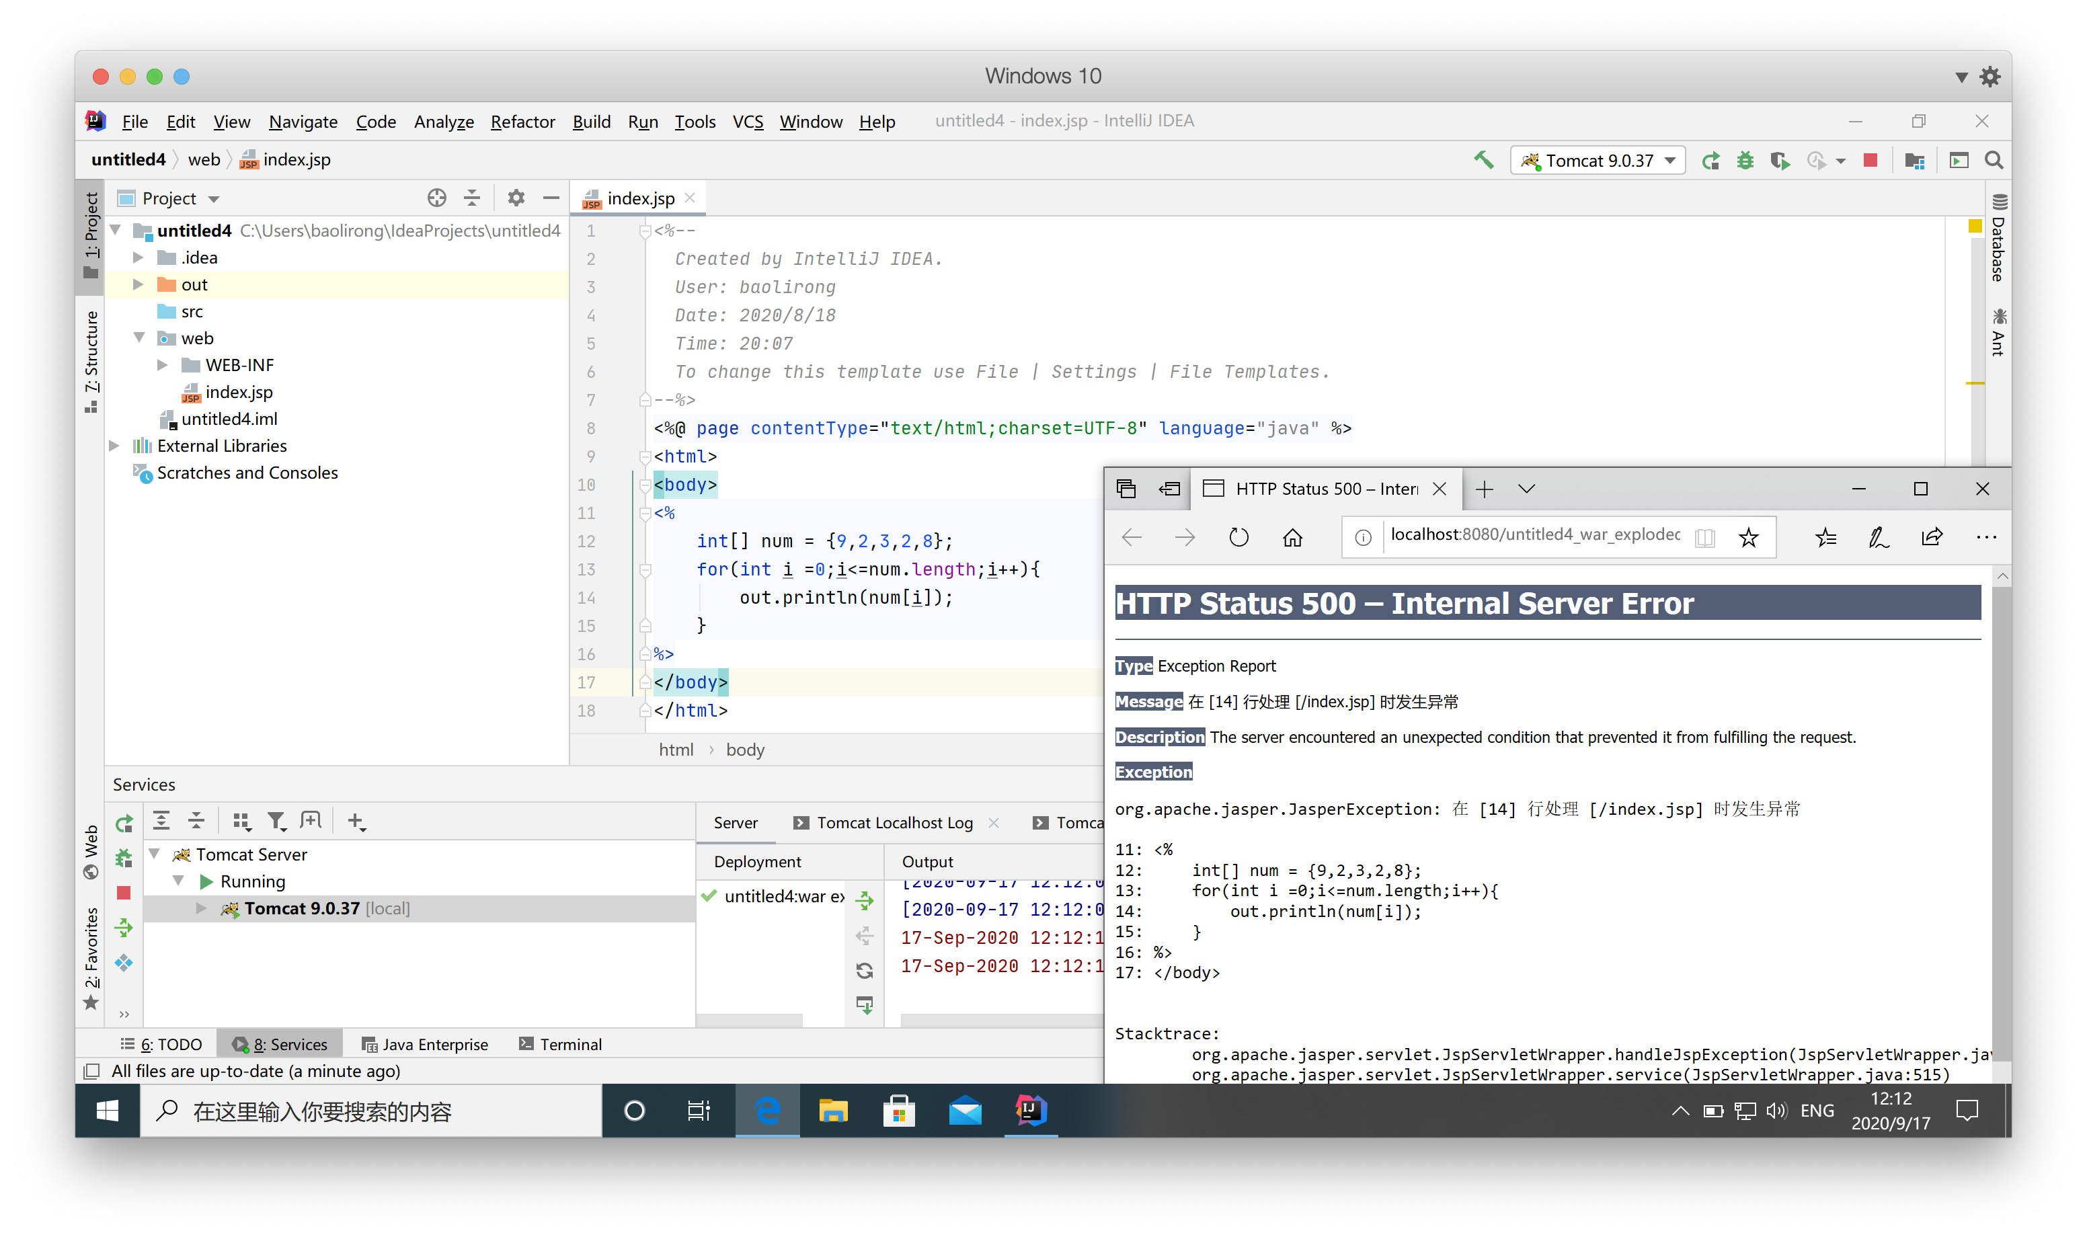Collapse the Tomcat Server node in Services
Image resolution: width=2087 pixels, height=1237 pixels.
pyautogui.click(x=154, y=854)
